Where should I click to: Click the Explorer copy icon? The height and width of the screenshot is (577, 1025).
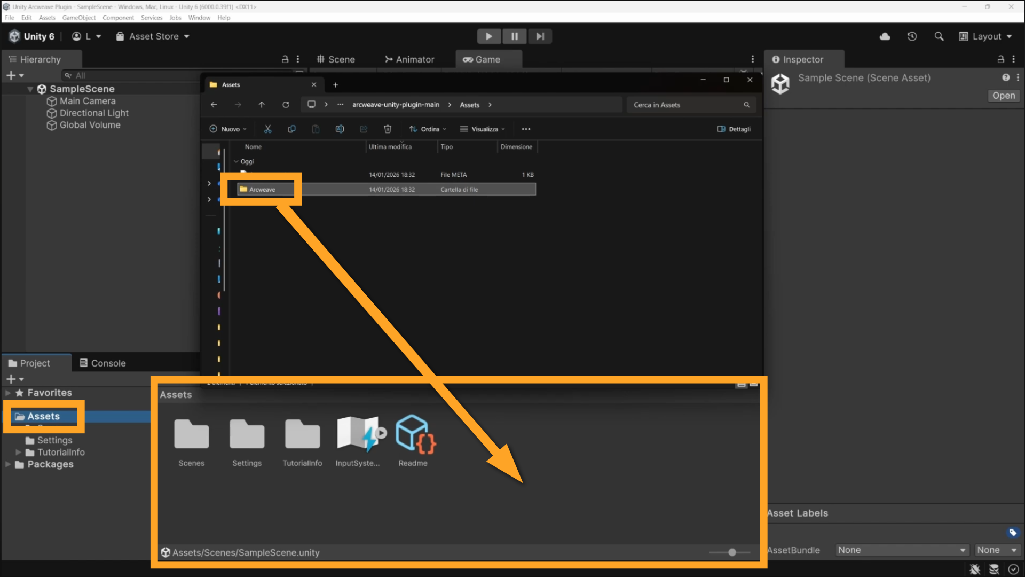click(291, 129)
